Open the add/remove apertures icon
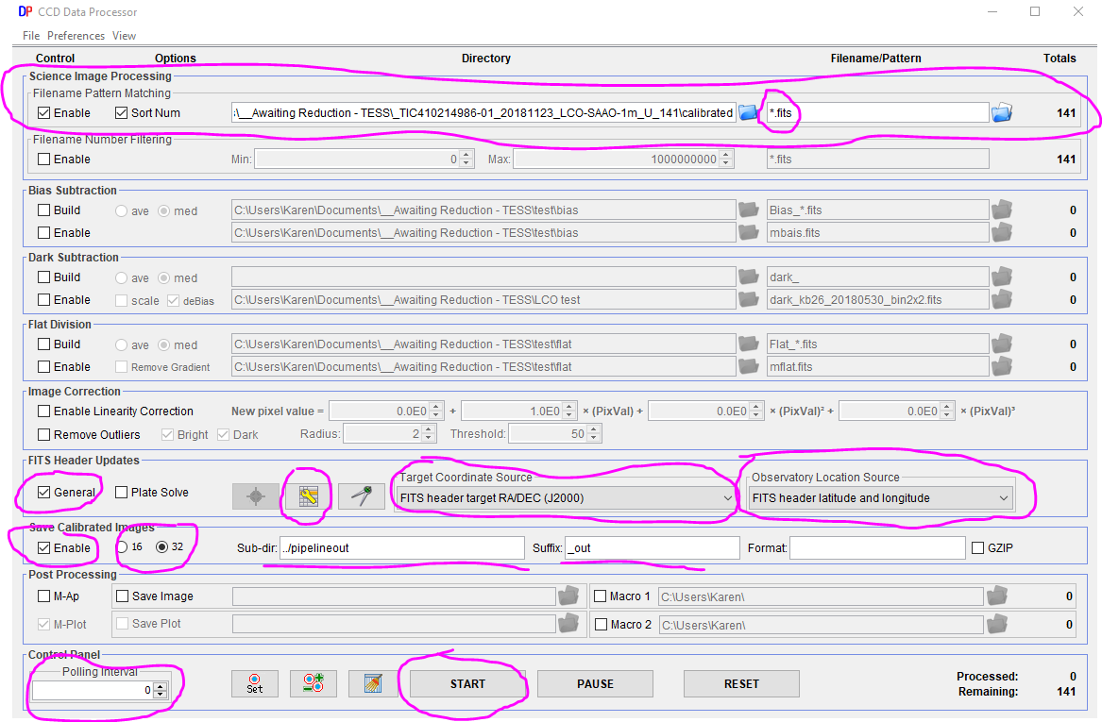The width and height of the screenshot is (1102, 722). (x=314, y=683)
